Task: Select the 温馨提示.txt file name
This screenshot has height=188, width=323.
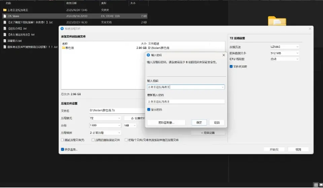Action: point(14,41)
